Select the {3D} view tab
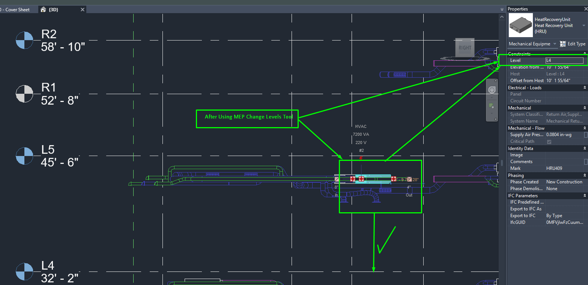Image resolution: width=588 pixels, height=285 pixels. (54, 9)
